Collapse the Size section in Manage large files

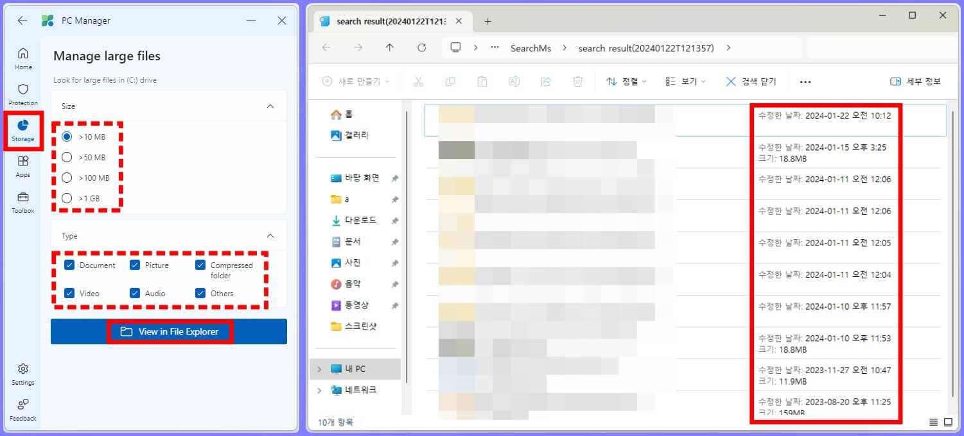[270, 106]
